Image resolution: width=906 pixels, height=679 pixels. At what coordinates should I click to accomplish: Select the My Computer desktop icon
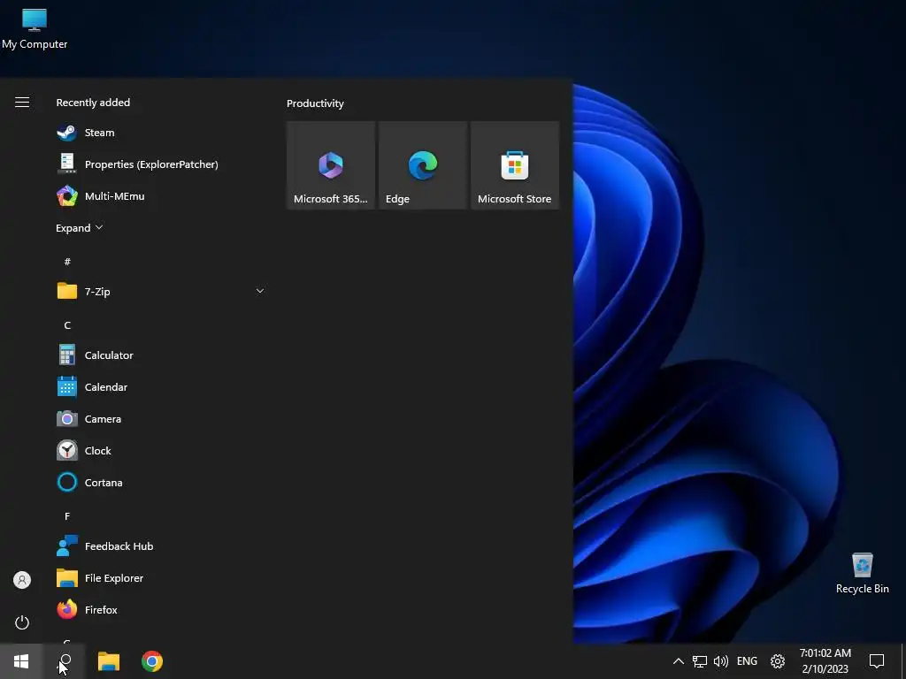point(35,29)
